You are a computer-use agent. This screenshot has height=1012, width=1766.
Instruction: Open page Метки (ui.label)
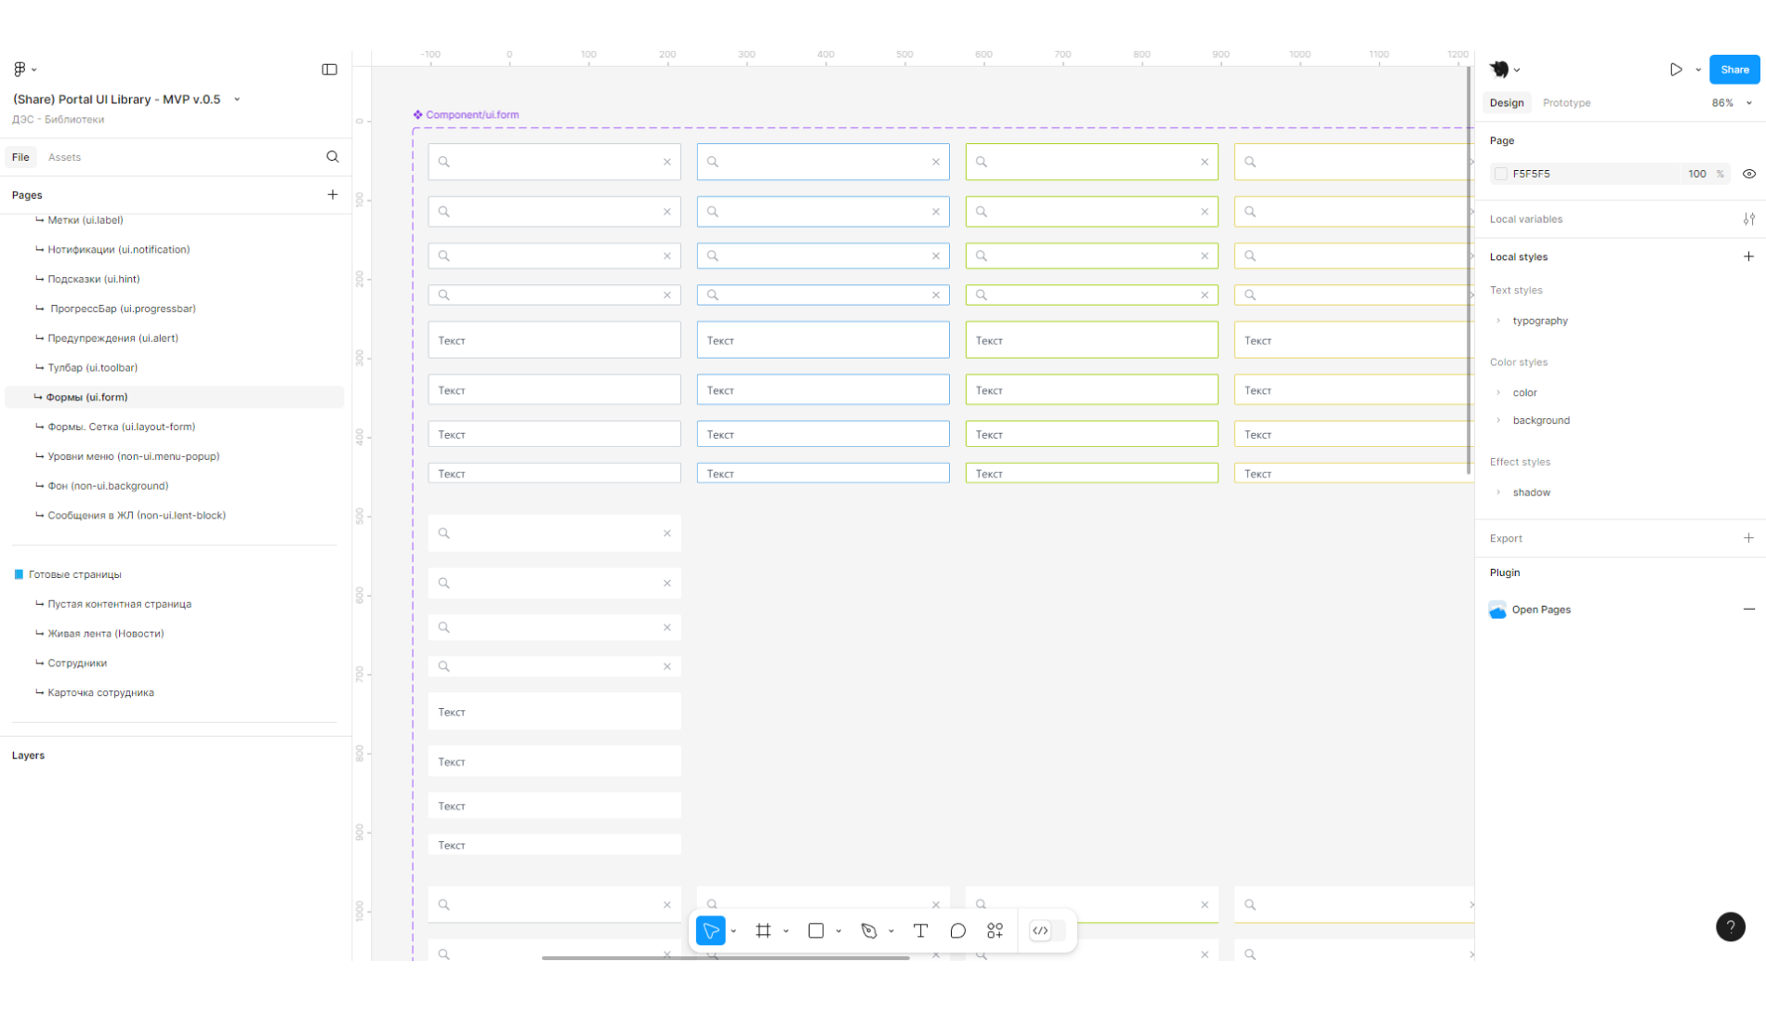coord(86,220)
